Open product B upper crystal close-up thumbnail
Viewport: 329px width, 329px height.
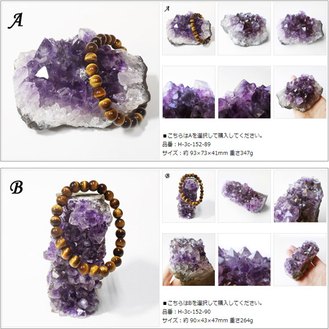point(300,196)
